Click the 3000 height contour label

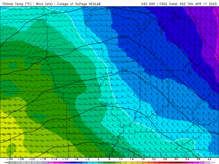[54, 13]
